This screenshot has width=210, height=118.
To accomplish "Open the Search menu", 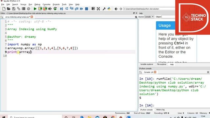I will 15,4.
